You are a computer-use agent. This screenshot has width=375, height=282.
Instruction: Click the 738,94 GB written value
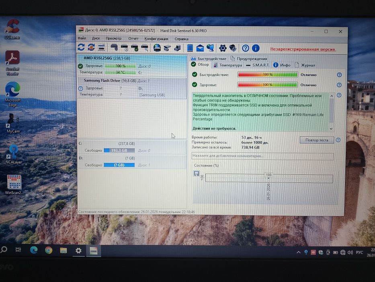coord(250,147)
